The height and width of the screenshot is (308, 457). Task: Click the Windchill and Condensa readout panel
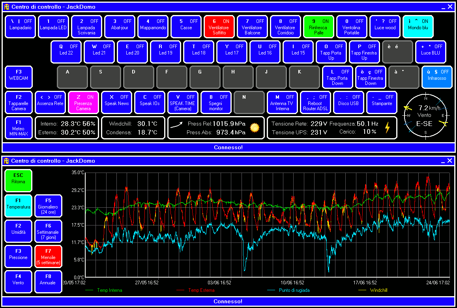[x=132, y=128]
